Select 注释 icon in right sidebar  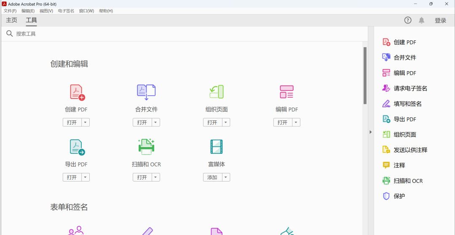pos(386,166)
